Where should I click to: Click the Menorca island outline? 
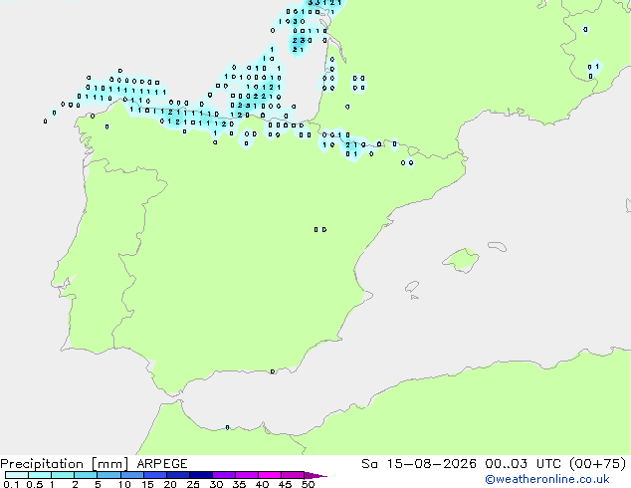tap(498, 246)
